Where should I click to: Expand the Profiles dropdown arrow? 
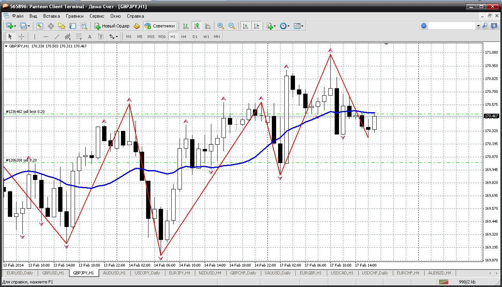(x=29, y=26)
